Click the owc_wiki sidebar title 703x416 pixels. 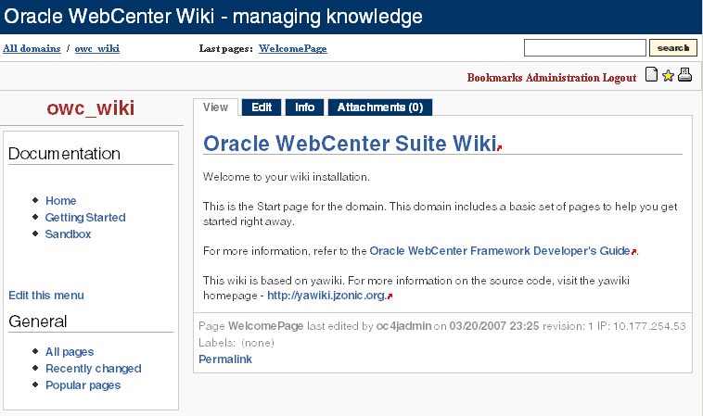(91, 107)
